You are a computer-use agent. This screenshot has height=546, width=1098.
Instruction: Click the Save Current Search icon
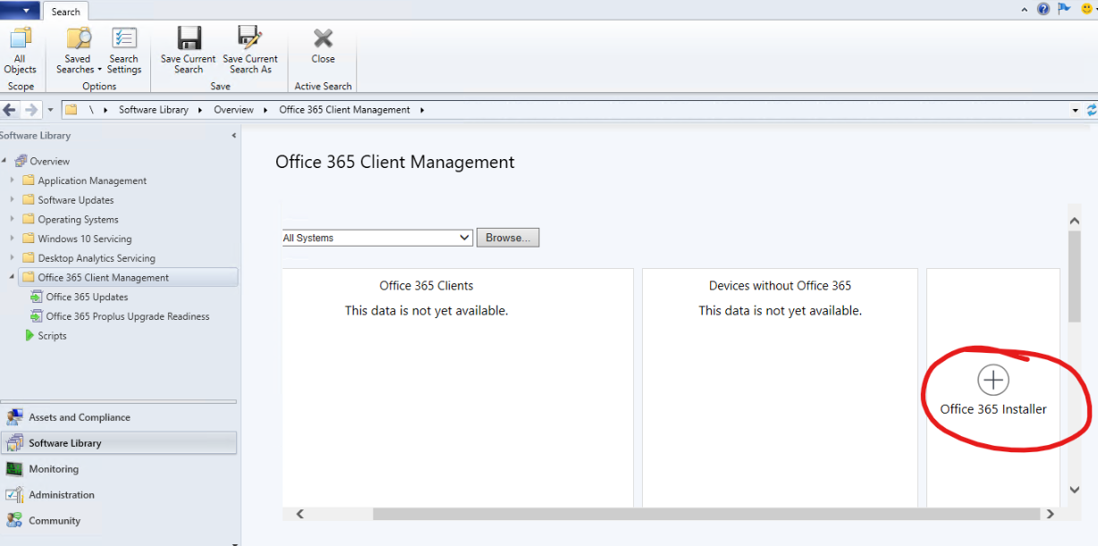(x=189, y=39)
